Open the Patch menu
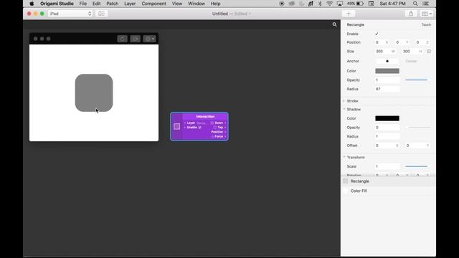Viewport: 459px width, 258px height. (x=112, y=4)
